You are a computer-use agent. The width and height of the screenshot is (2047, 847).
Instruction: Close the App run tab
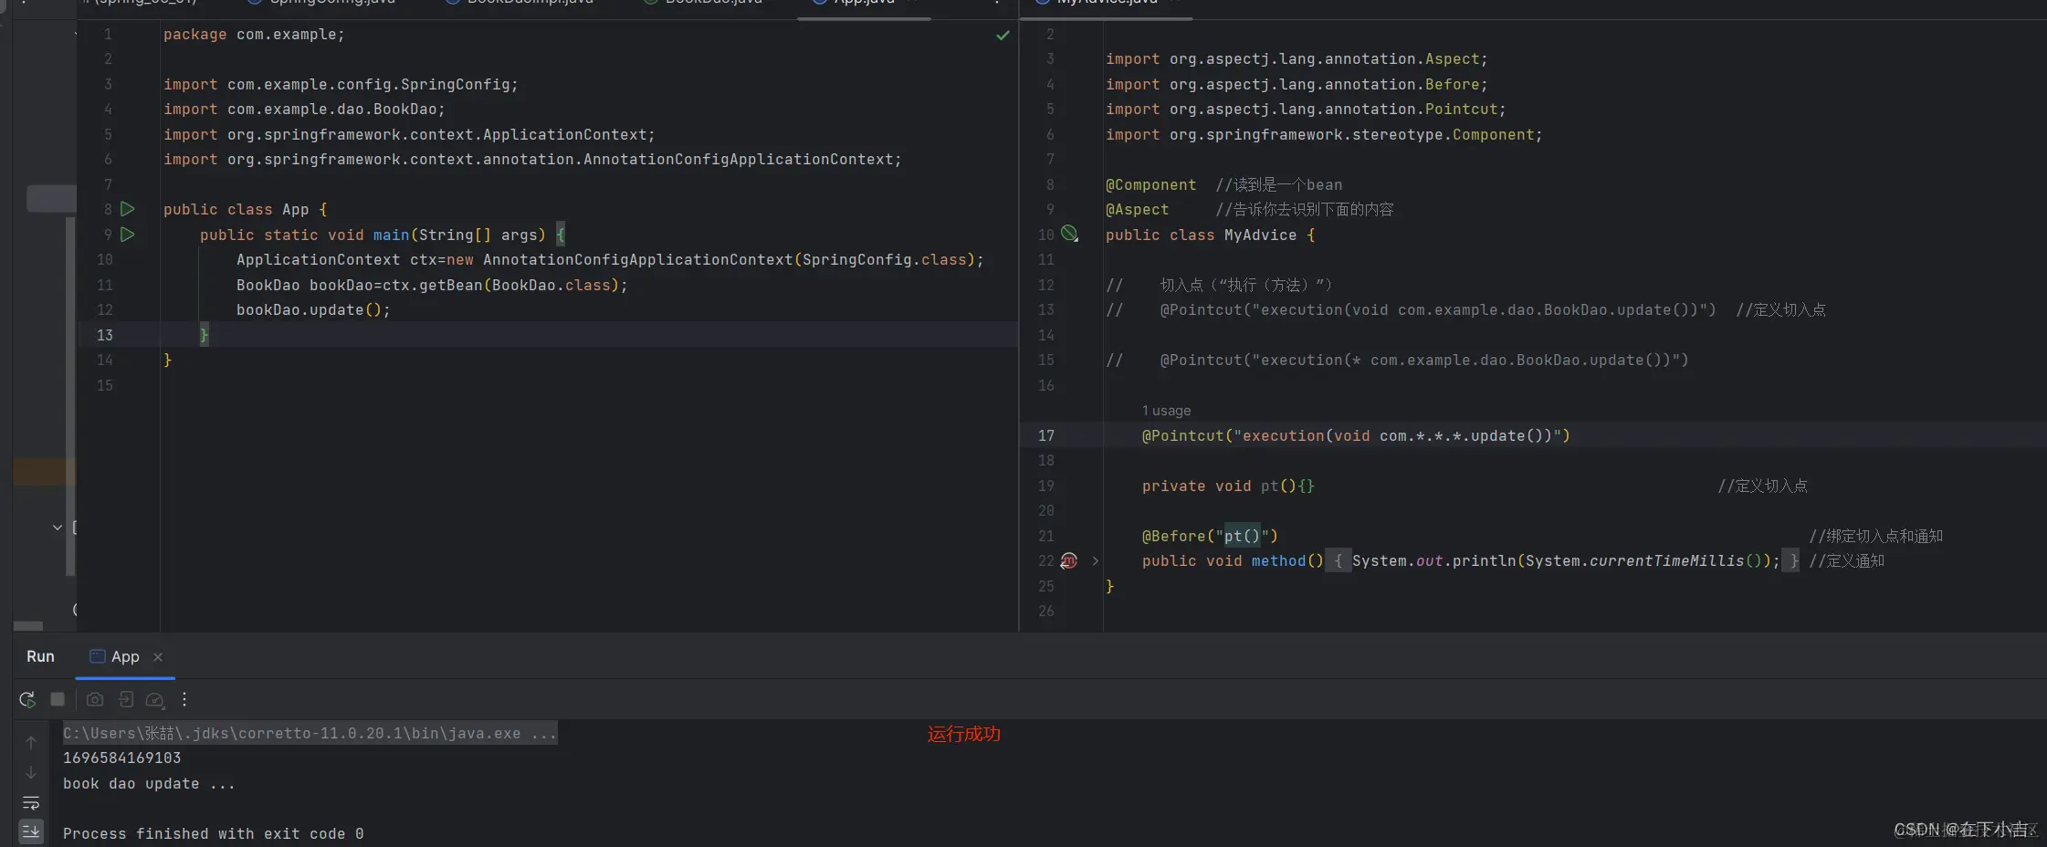(x=158, y=657)
